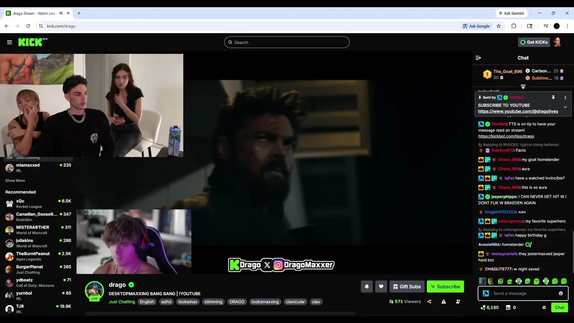Open channel points balance 6,180
Viewport: 574px width, 323px height.
pyautogui.click(x=489, y=308)
